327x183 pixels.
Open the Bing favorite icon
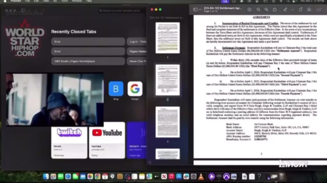116,89
